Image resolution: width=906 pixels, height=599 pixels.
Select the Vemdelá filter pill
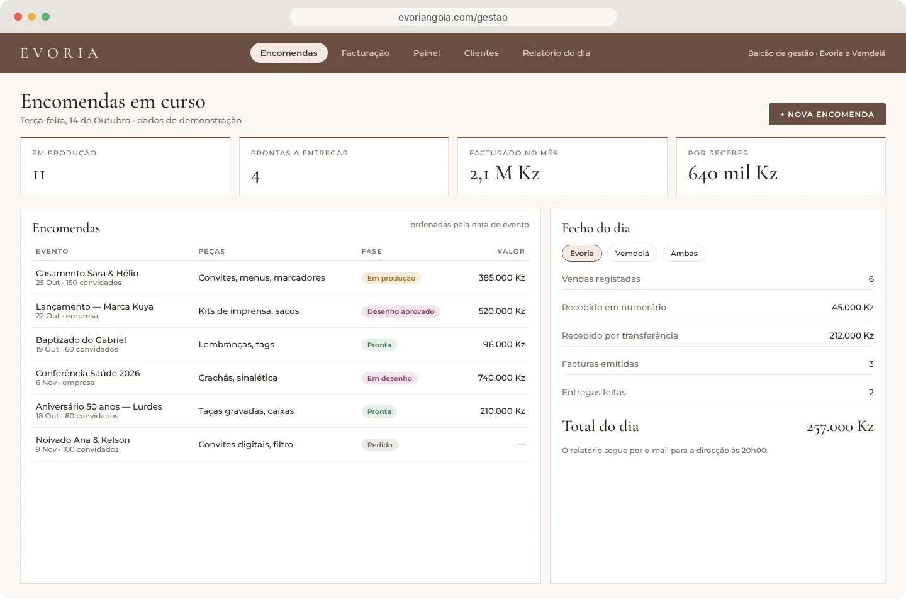(632, 253)
